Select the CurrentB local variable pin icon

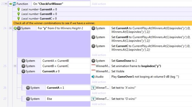(19, 14)
